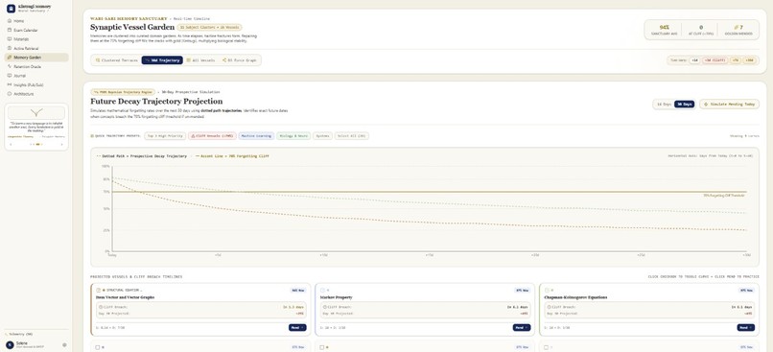
Task: Show previous quote in sidebar card
Action: (11, 145)
